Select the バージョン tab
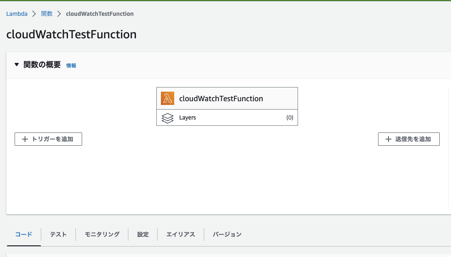451x257 pixels. 227,234
